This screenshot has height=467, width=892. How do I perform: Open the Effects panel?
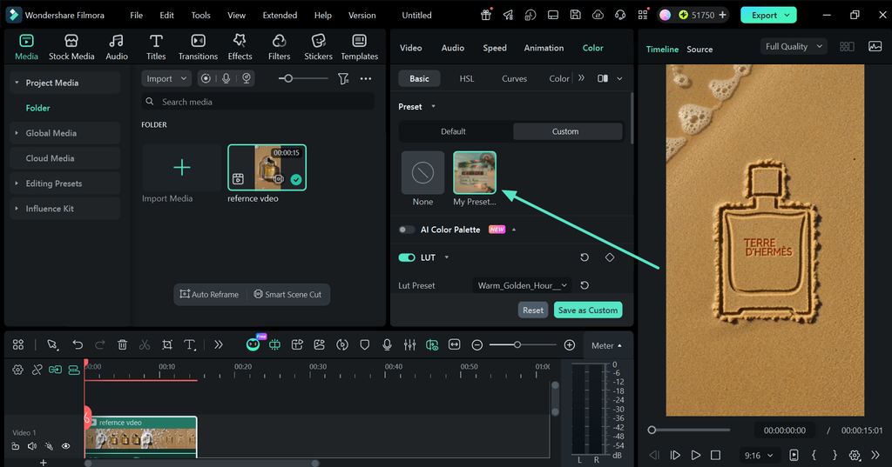pyautogui.click(x=240, y=47)
